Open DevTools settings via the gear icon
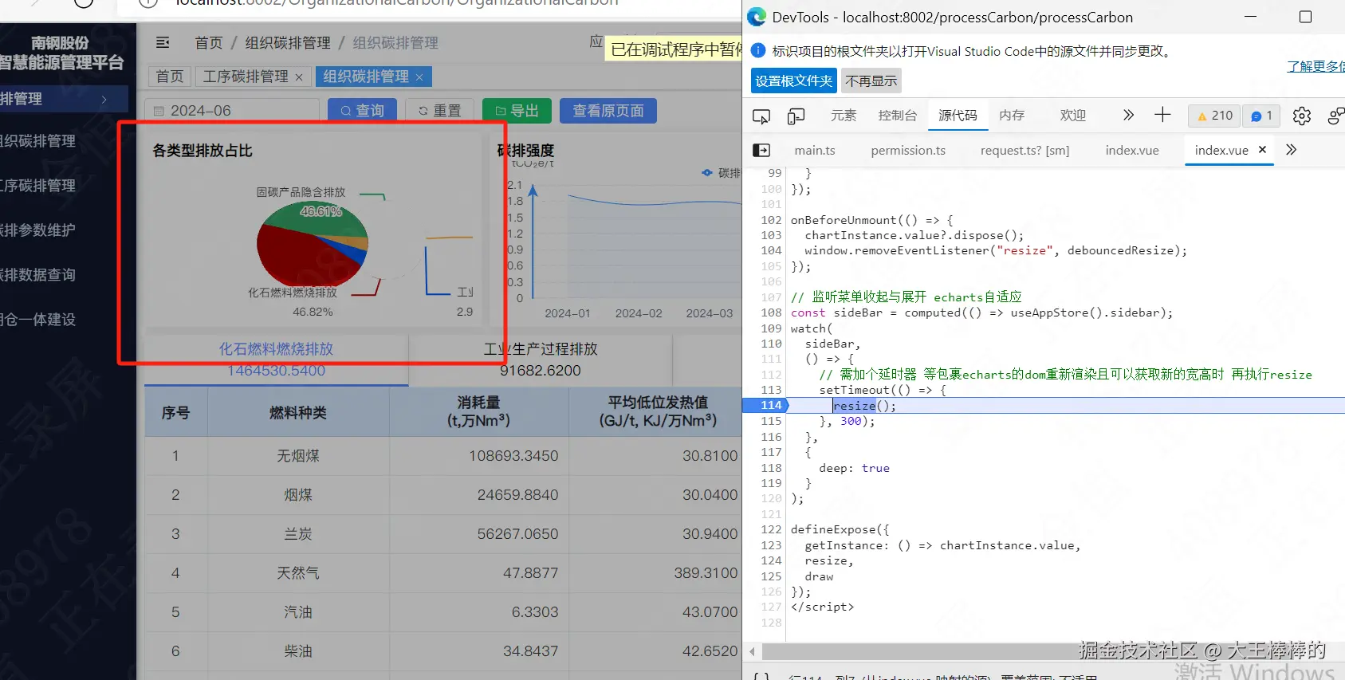The height and width of the screenshot is (680, 1345). click(x=1301, y=116)
